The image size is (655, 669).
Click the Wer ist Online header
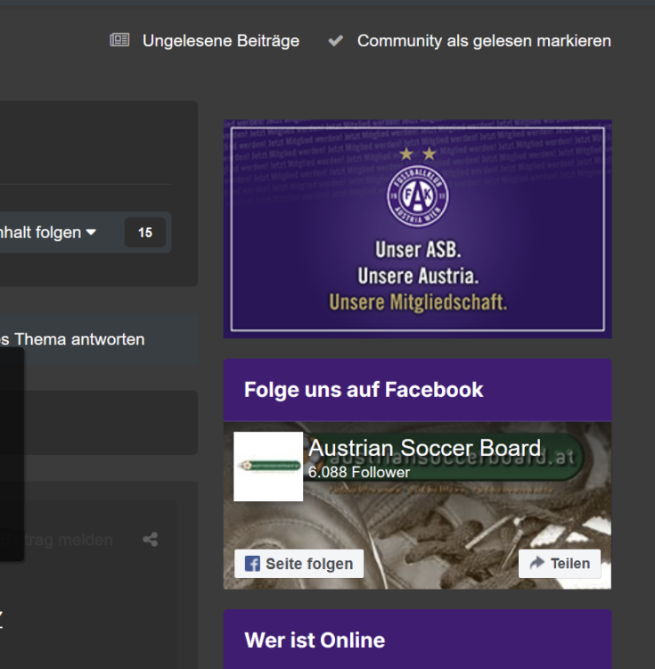[x=315, y=640]
